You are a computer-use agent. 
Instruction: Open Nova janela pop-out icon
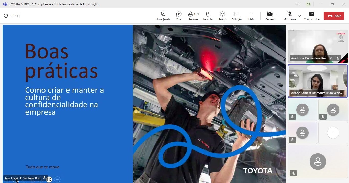163,16
